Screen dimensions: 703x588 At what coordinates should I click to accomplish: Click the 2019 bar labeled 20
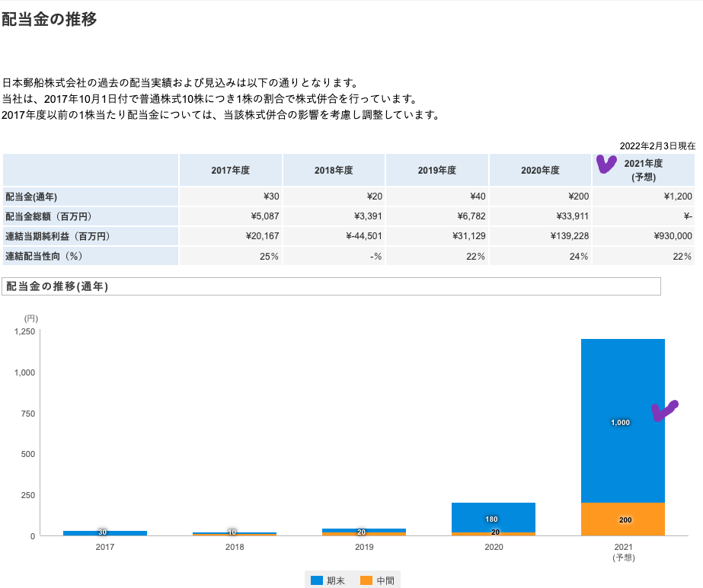(x=364, y=532)
